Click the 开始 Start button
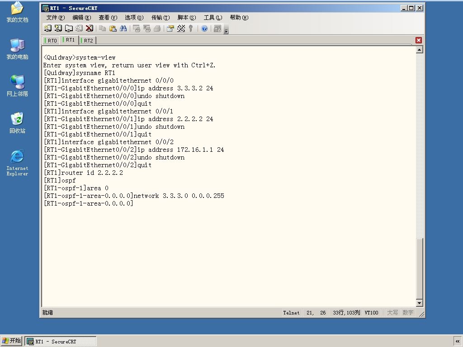Viewport: 463px width, 347px height. [11, 341]
